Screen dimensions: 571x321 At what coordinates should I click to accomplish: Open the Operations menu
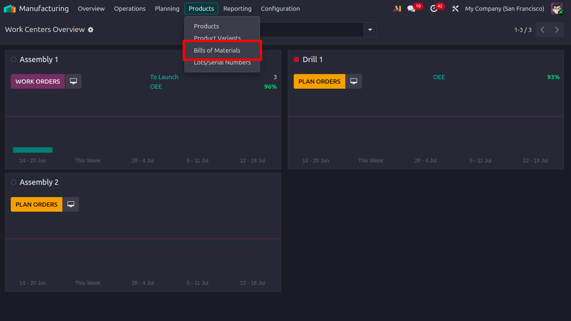[130, 9]
